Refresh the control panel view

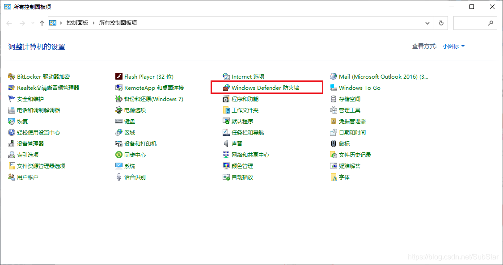tap(441, 23)
